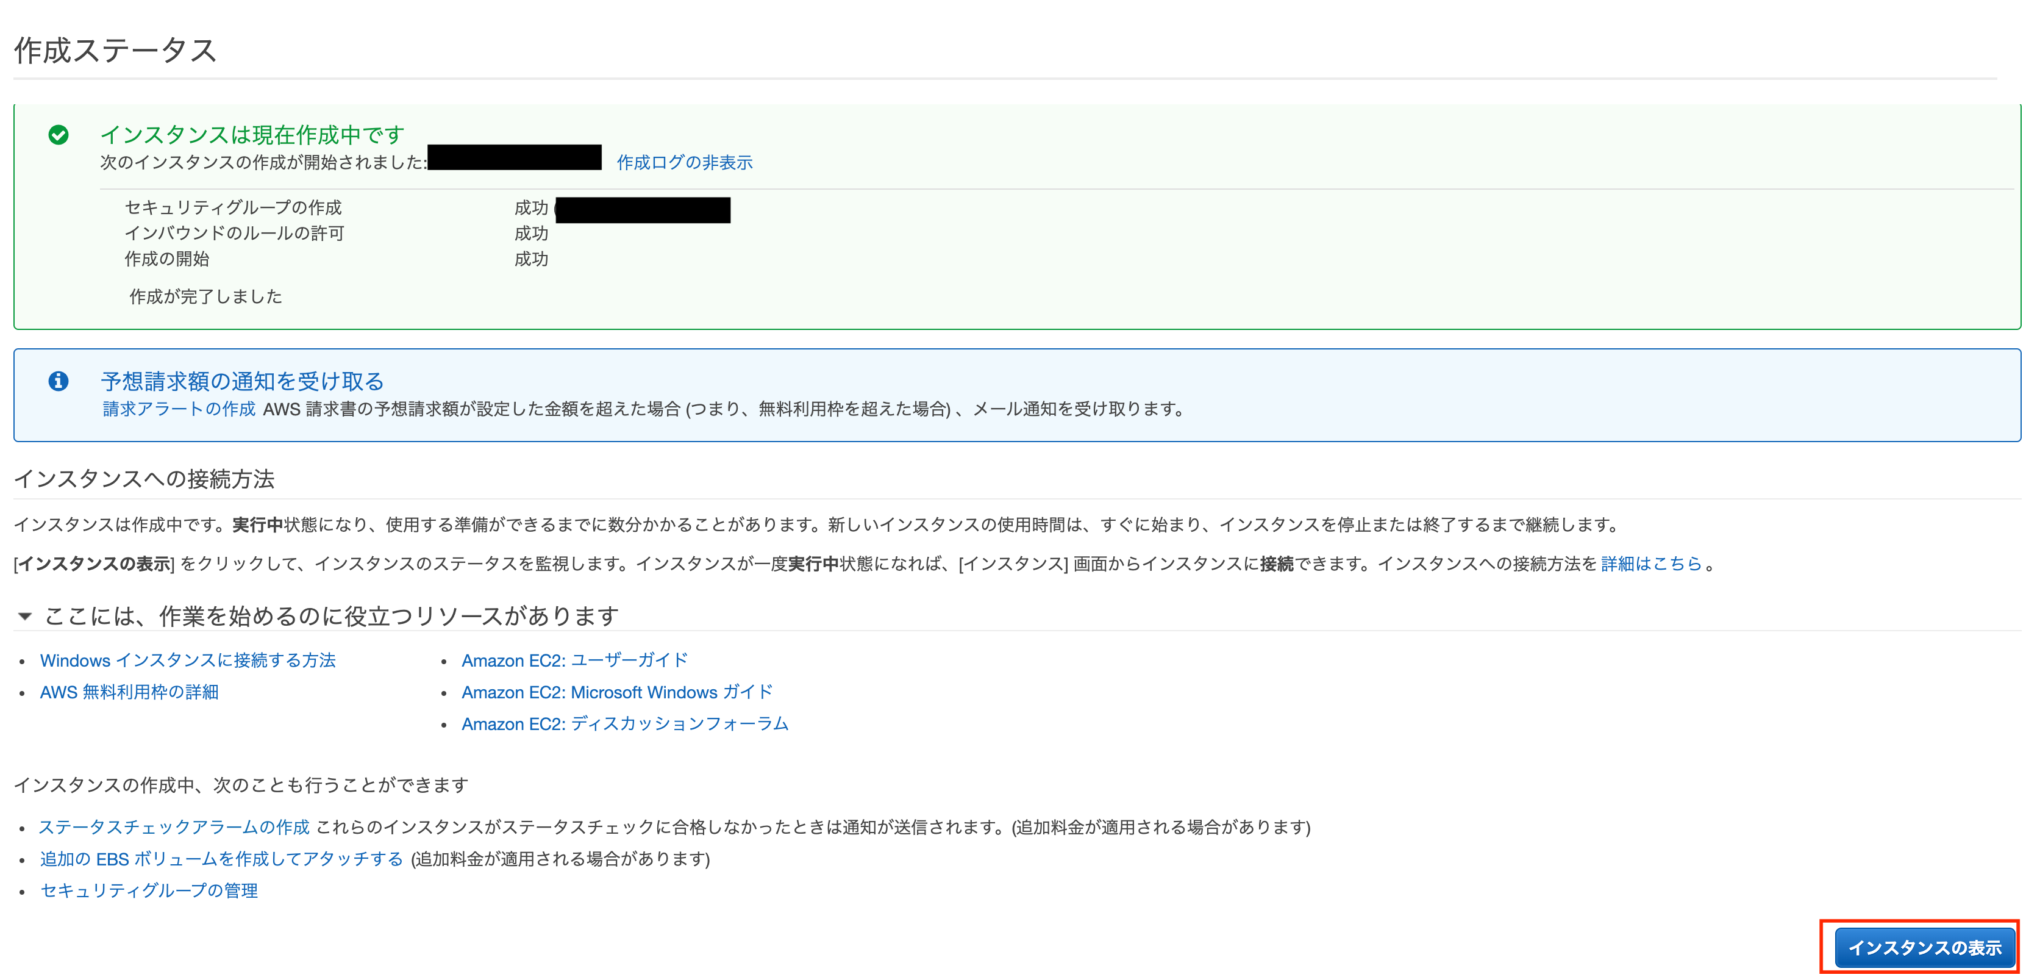Click 追加の EBS ボリュームを作成してアタッチする link

pos(221,859)
